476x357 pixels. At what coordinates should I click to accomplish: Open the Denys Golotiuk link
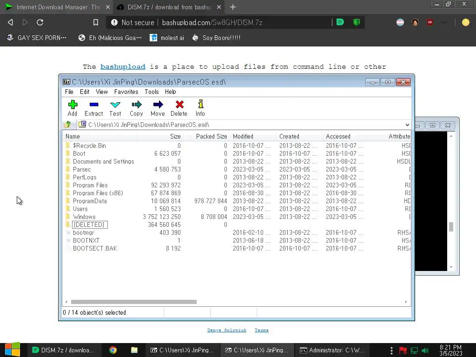(x=227, y=330)
